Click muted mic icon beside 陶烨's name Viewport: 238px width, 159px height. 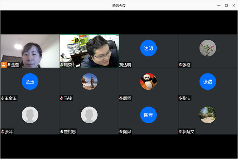point(121,132)
